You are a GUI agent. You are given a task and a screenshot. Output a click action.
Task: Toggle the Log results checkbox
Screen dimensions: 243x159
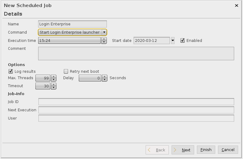pos(11,71)
